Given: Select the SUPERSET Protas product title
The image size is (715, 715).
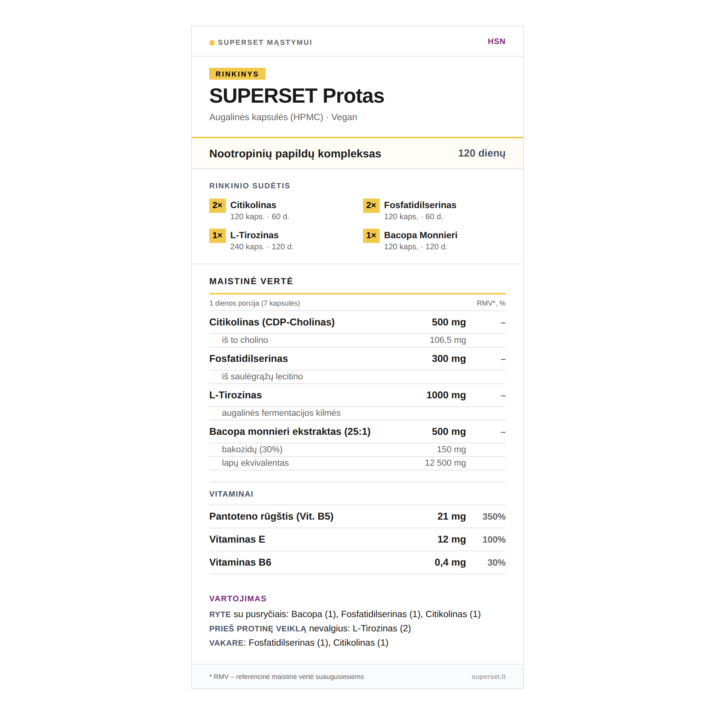Looking at the screenshot, I should pos(296,96).
